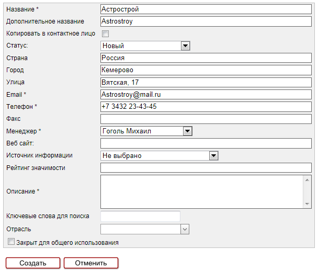This screenshot has width=318, height=271.
Task: Click the empty Факс input field
Action: pos(205,119)
